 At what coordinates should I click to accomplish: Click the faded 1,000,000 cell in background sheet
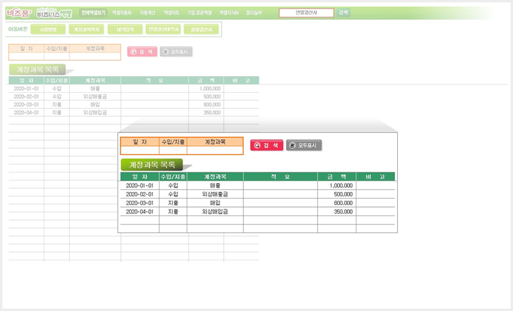point(206,89)
